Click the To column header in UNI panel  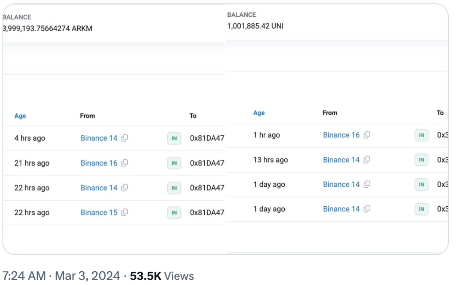coord(440,113)
